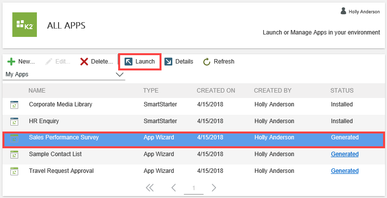Image resolution: width=387 pixels, height=198 pixels.
Task: Click the HR Enquiry app icon
Action: 14,121
